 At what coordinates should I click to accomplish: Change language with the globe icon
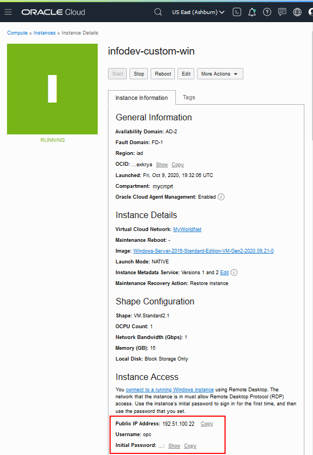click(x=297, y=11)
